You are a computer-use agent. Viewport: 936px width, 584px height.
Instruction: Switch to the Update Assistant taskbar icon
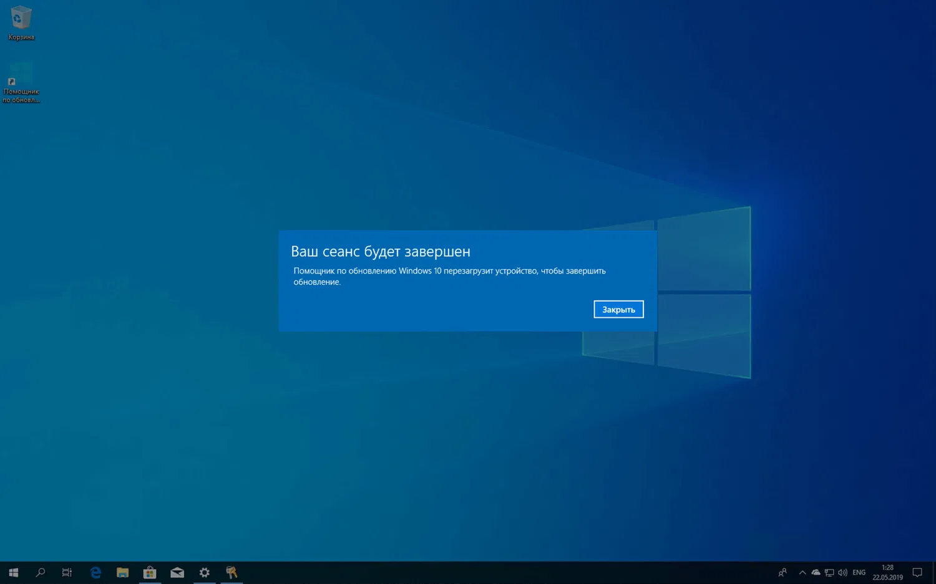pyautogui.click(x=232, y=572)
